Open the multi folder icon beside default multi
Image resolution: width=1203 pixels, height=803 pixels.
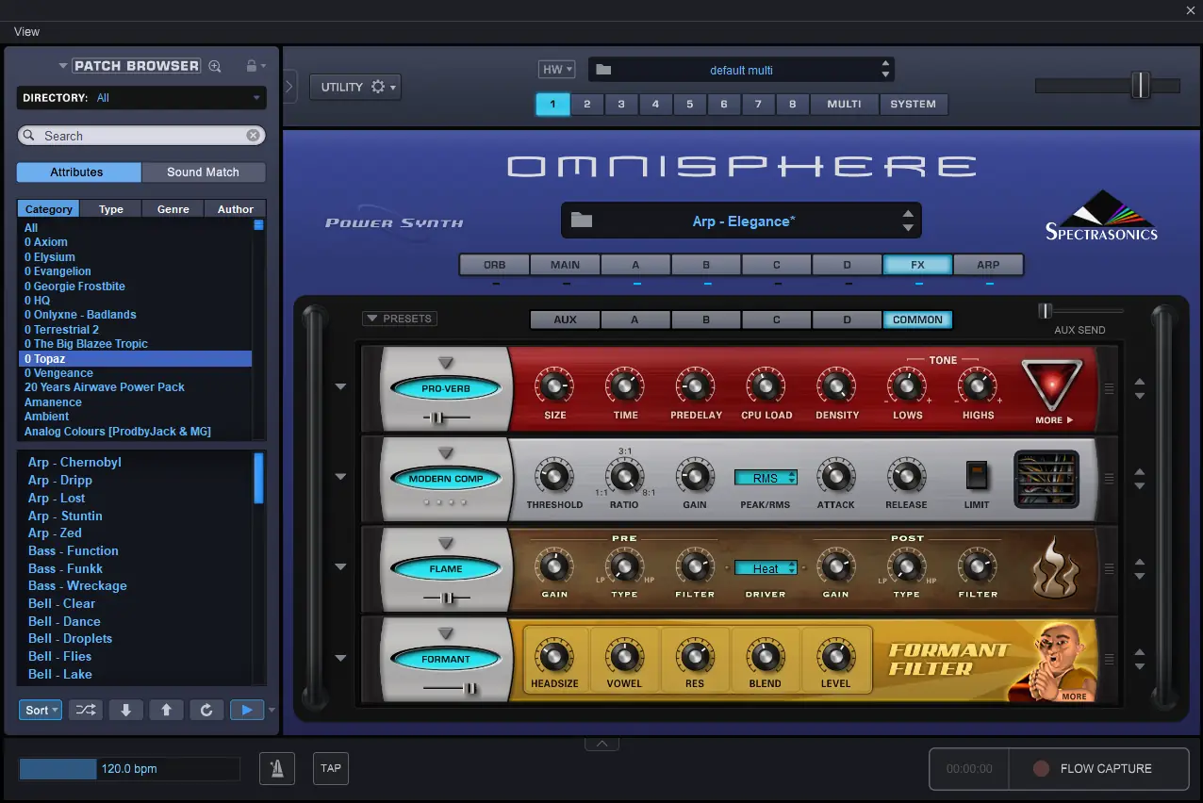(604, 70)
